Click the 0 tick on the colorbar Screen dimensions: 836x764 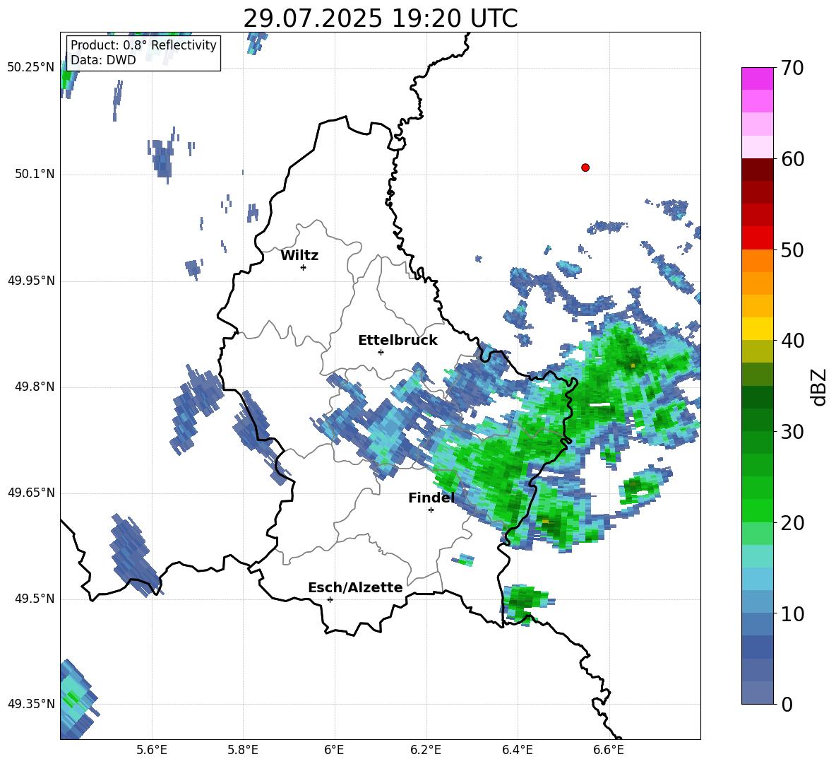pos(787,704)
